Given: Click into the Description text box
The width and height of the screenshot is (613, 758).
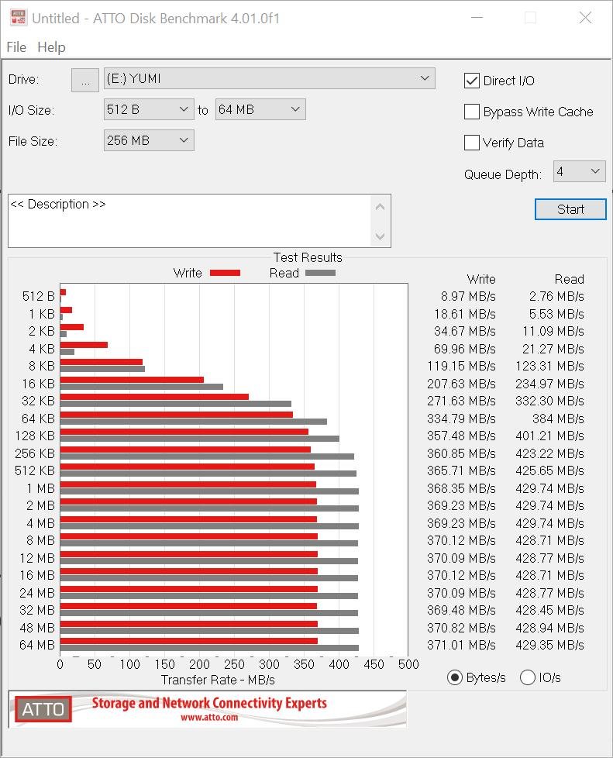Looking at the screenshot, I should [x=190, y=221].
